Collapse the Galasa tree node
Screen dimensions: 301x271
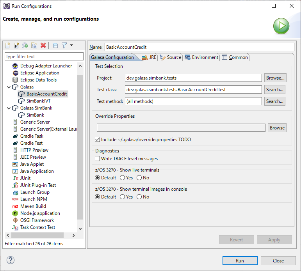tap(9, 87)
